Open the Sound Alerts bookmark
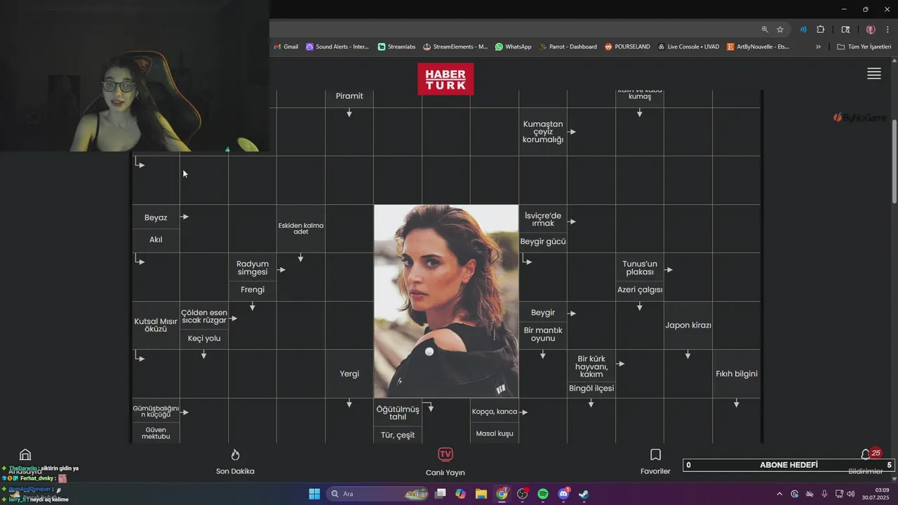 pos(337,47)
